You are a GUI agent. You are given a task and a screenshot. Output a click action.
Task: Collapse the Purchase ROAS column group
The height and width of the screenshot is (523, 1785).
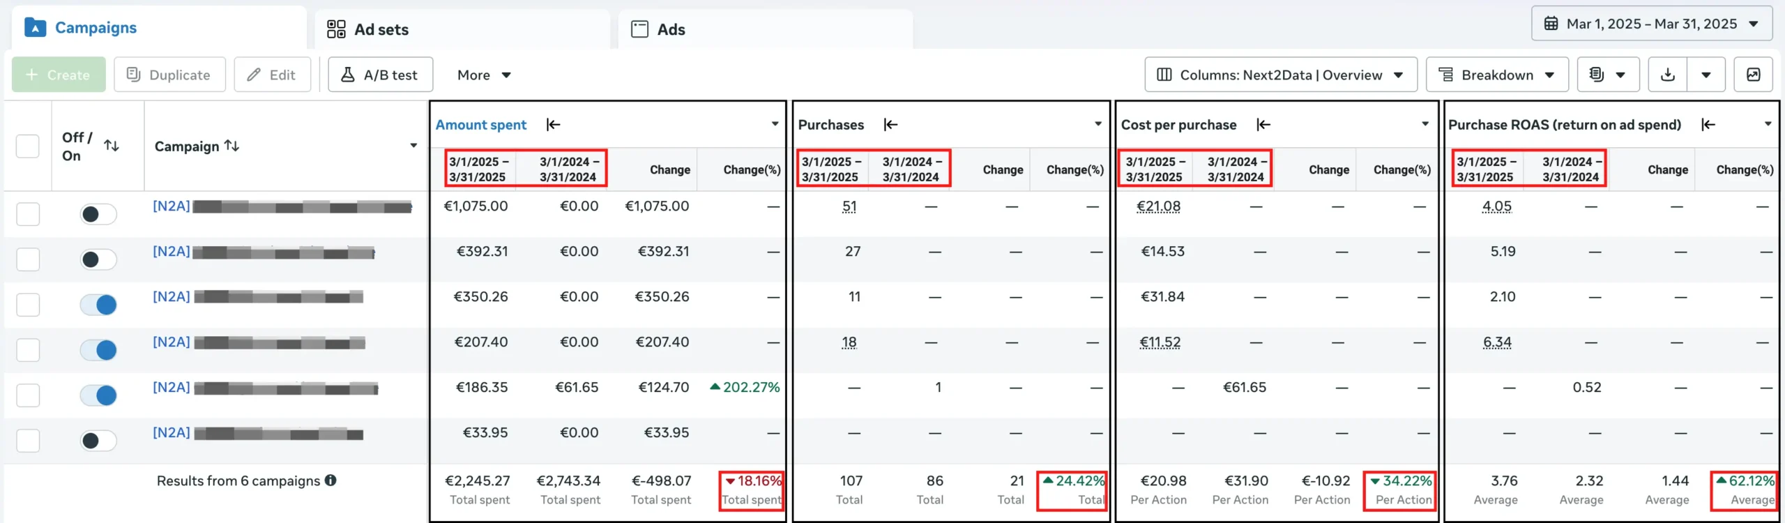pyautogui.click(x=1708, y=125)
